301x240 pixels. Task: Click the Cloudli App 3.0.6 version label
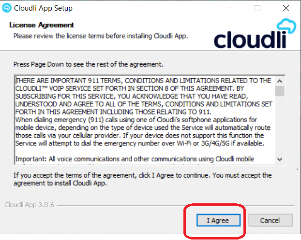tap(29, 205)
